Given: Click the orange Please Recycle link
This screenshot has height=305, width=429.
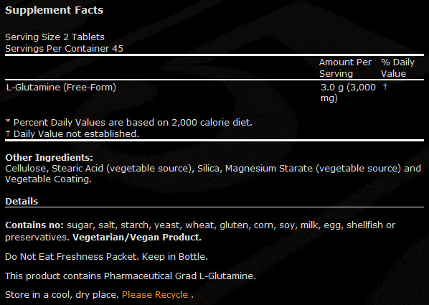Looking at the screenshot, I should [155, 295].
